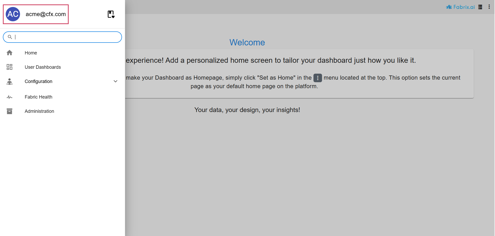The width and height of the screenshot is (495, 236).
Task: Click the AC user avatar circle
Action: point(13,14)
